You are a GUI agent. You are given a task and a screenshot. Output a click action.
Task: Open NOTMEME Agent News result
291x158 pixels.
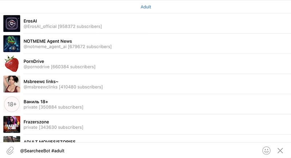[48, 41]
